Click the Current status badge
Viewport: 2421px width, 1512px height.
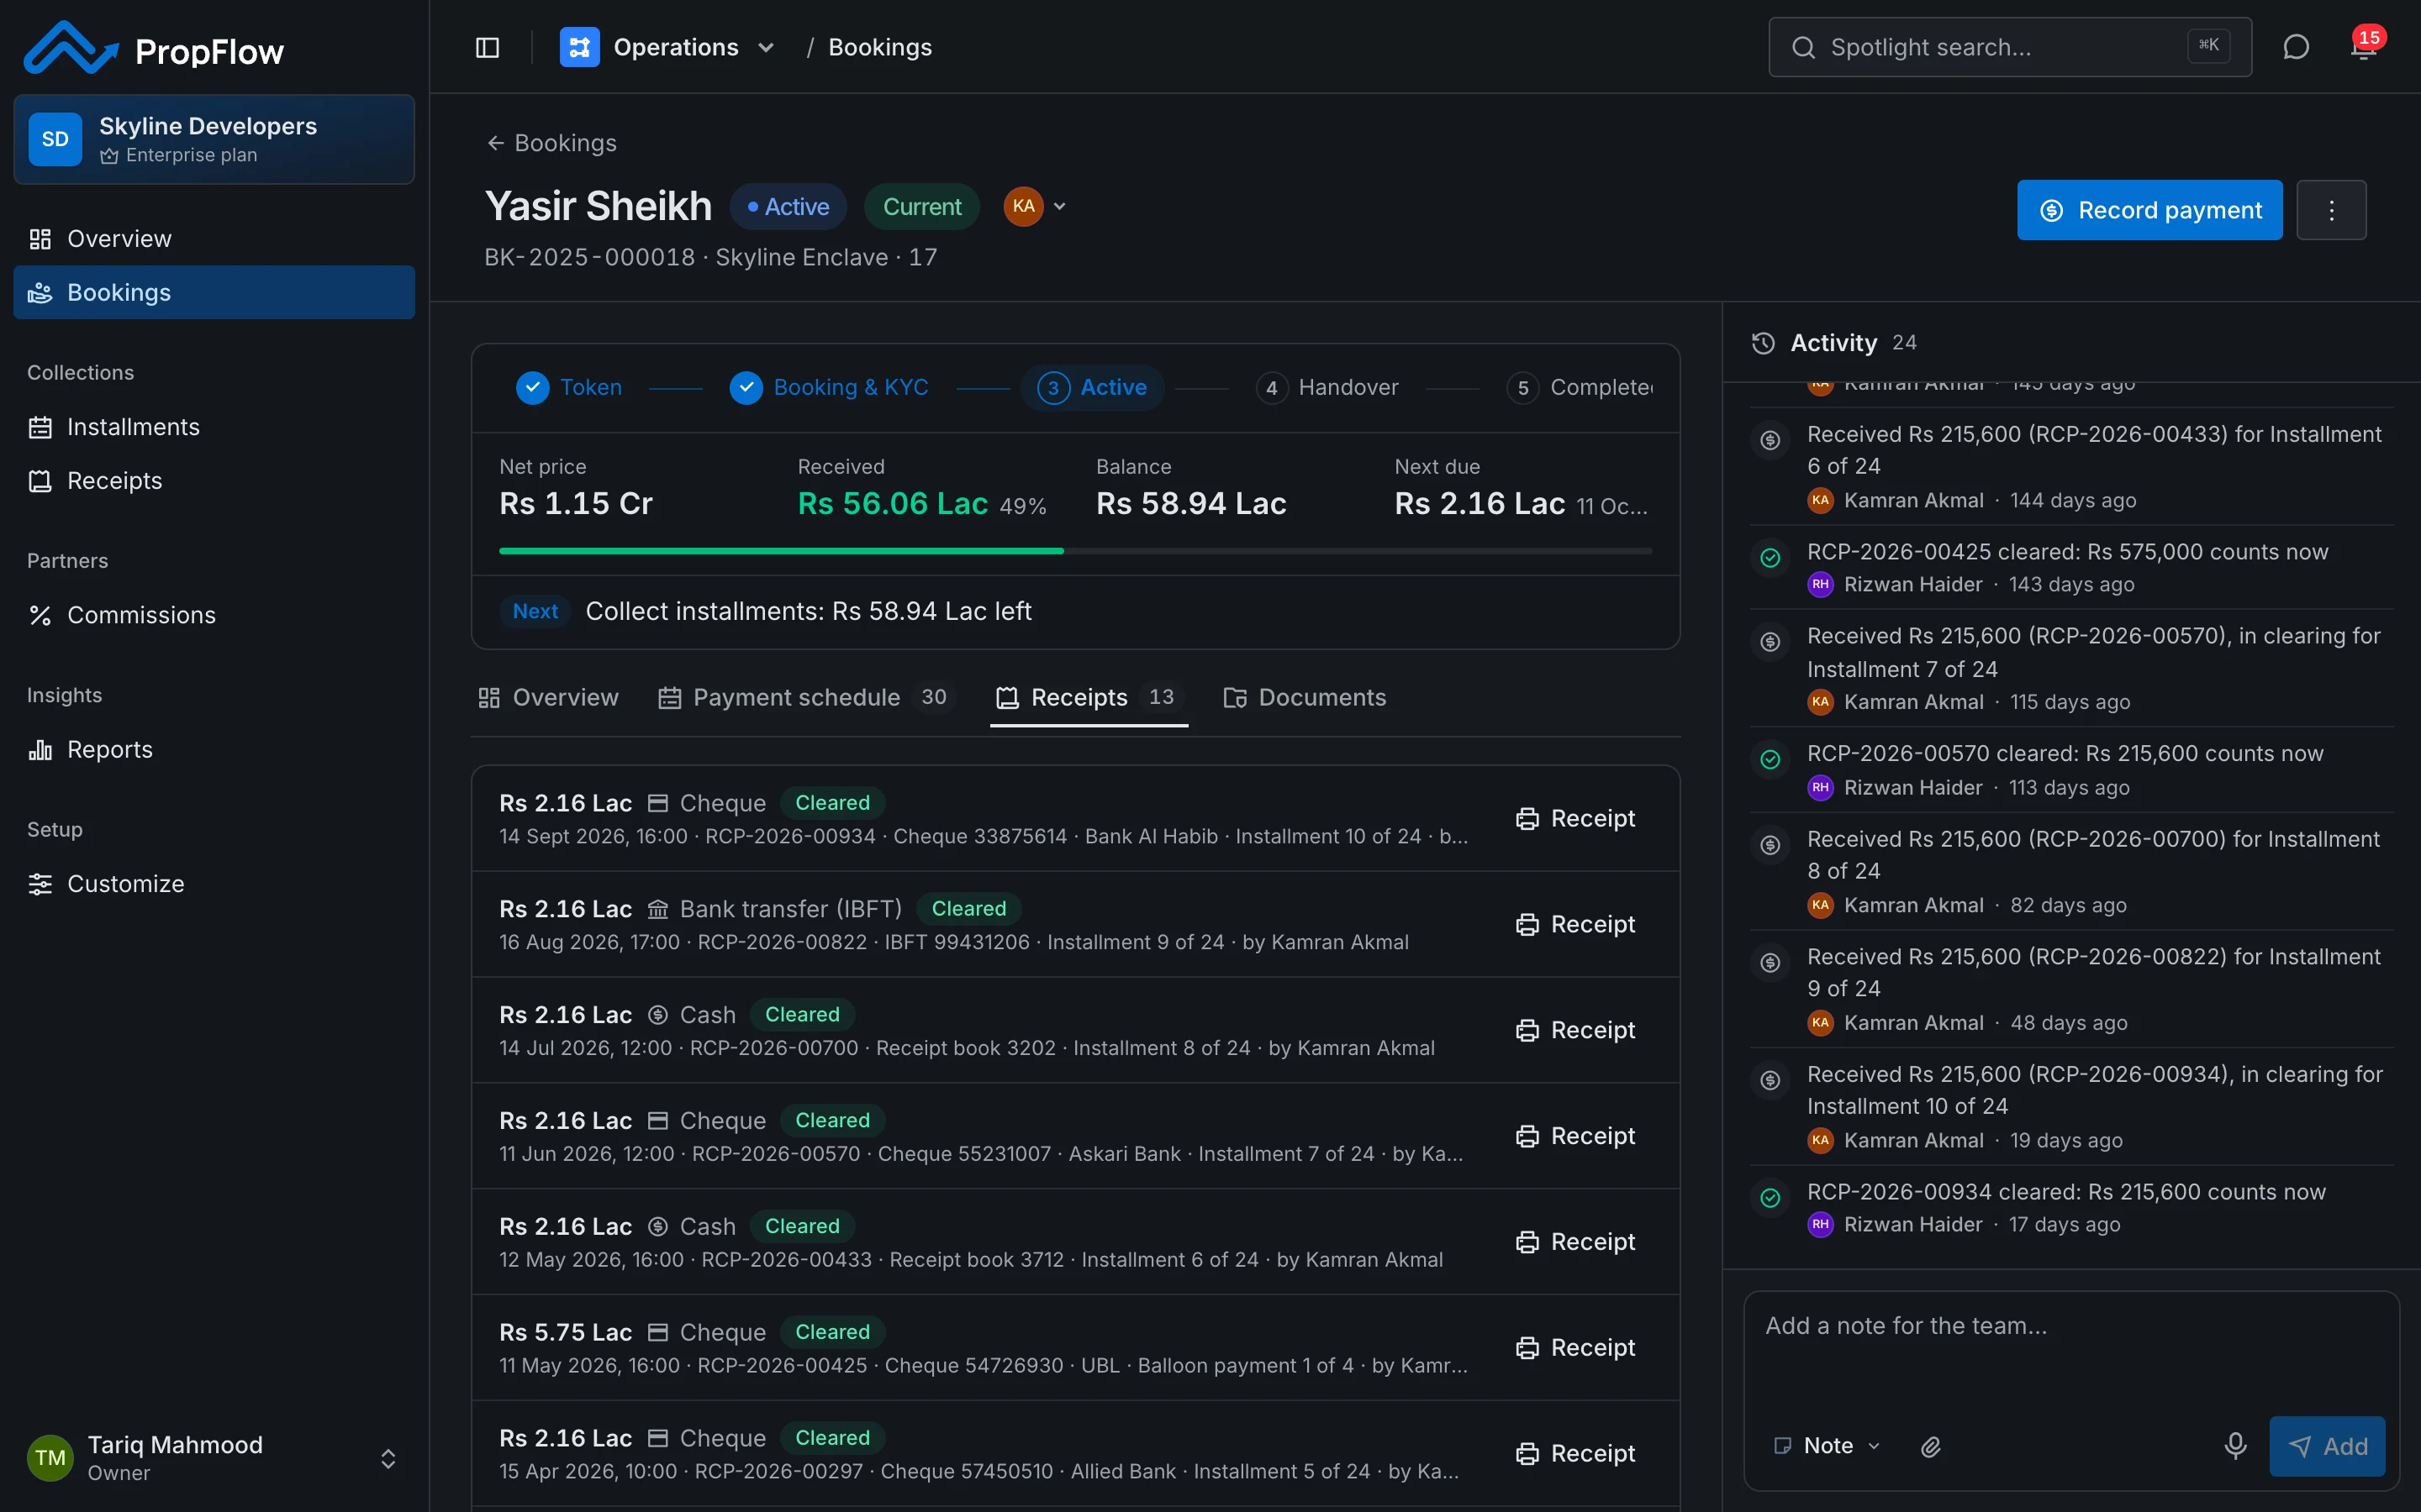pos(921,207)
